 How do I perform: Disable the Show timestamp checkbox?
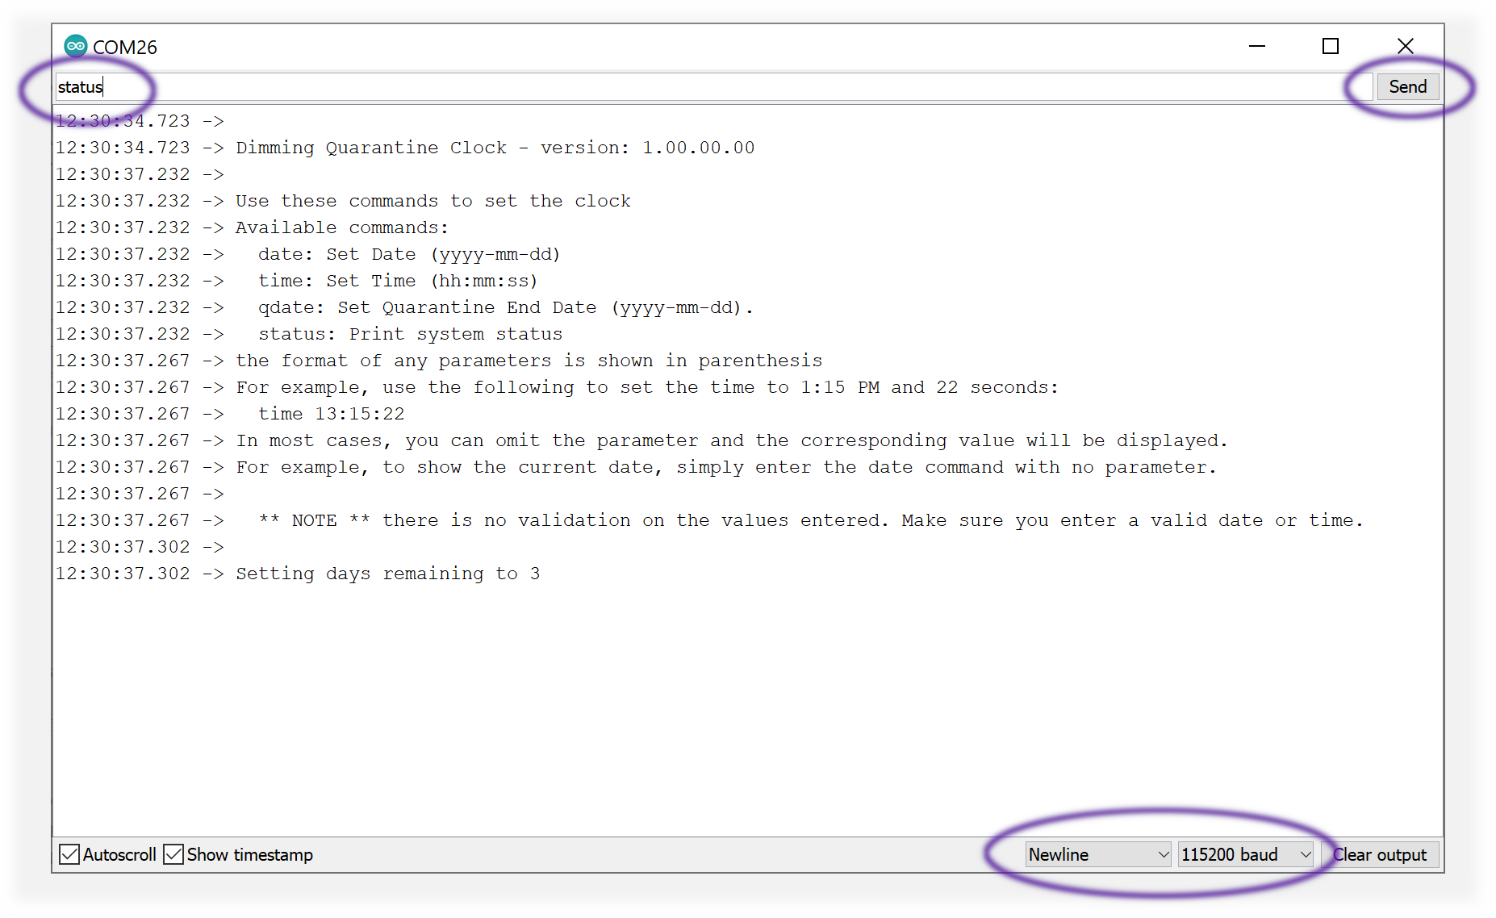pos(173,854)
